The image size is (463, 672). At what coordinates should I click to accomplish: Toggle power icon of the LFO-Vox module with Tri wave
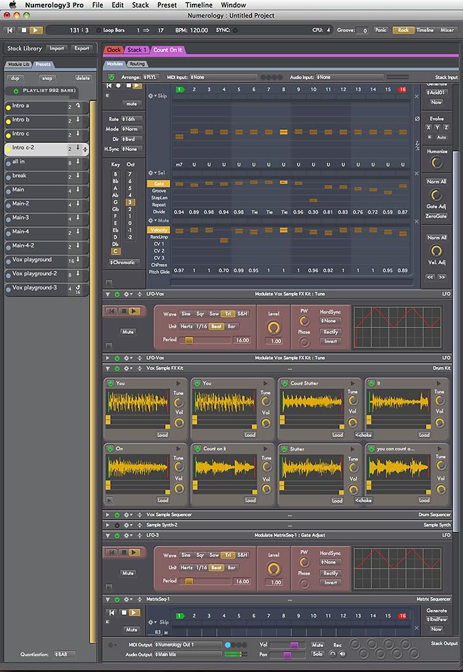coord(117,295)
